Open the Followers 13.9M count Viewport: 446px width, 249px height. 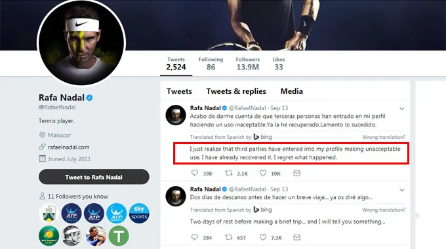tap(248, 64)
